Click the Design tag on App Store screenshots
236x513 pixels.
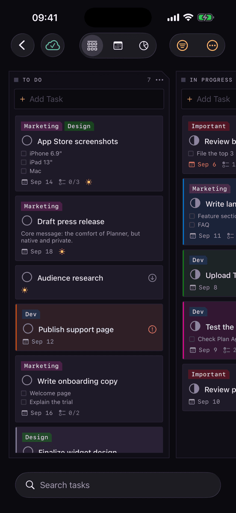tap(79, 126)
